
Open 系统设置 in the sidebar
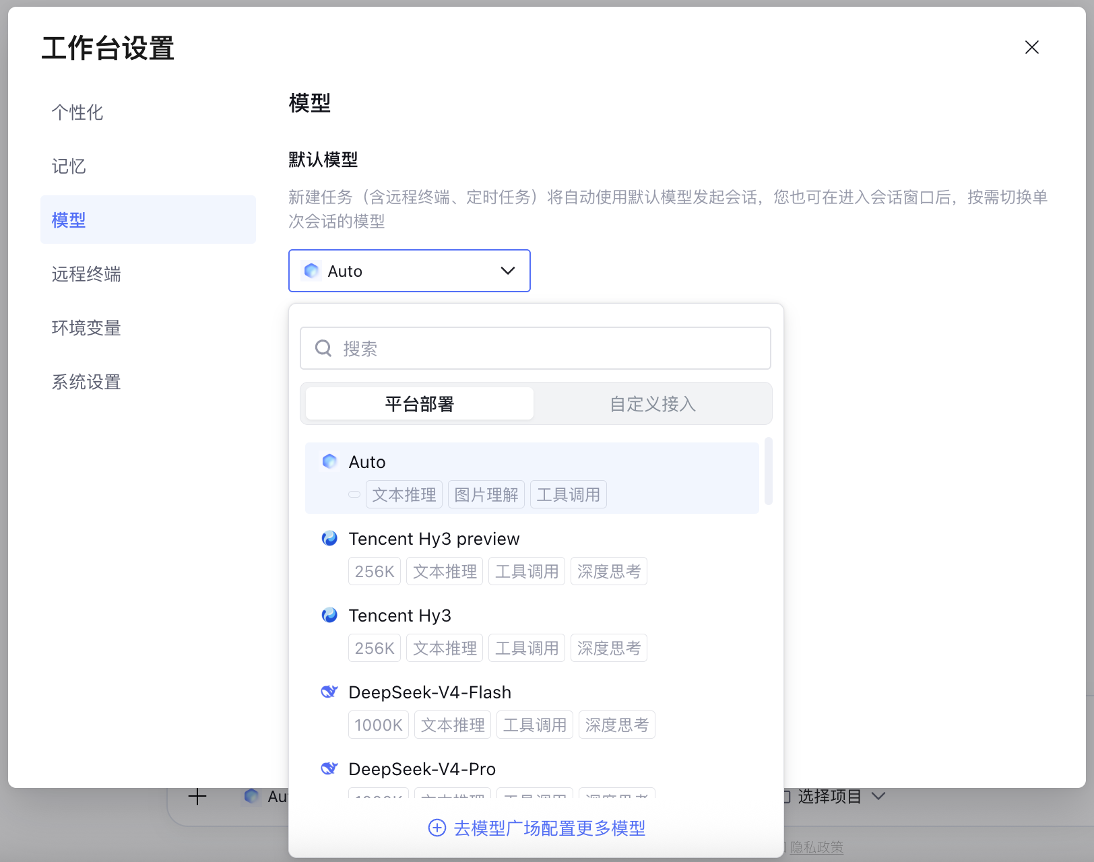tap(148, 382)
